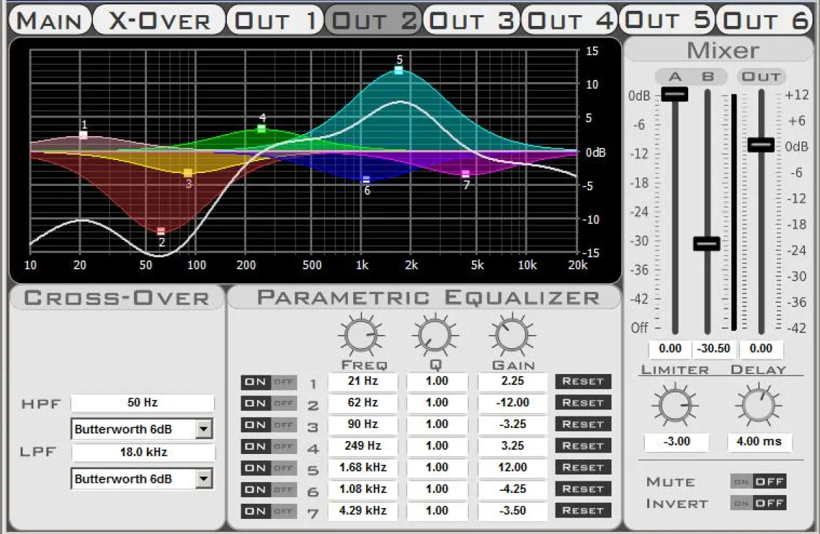820x534 pixels.
Task: Enable the Invert switch
Action: tap(742, 503)
